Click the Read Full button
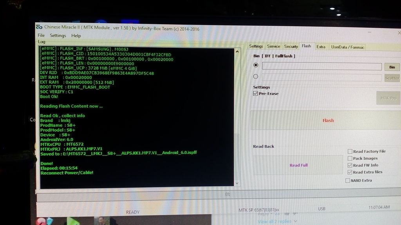The width and height of the screenshot is (401, 225). pos(298,165)
